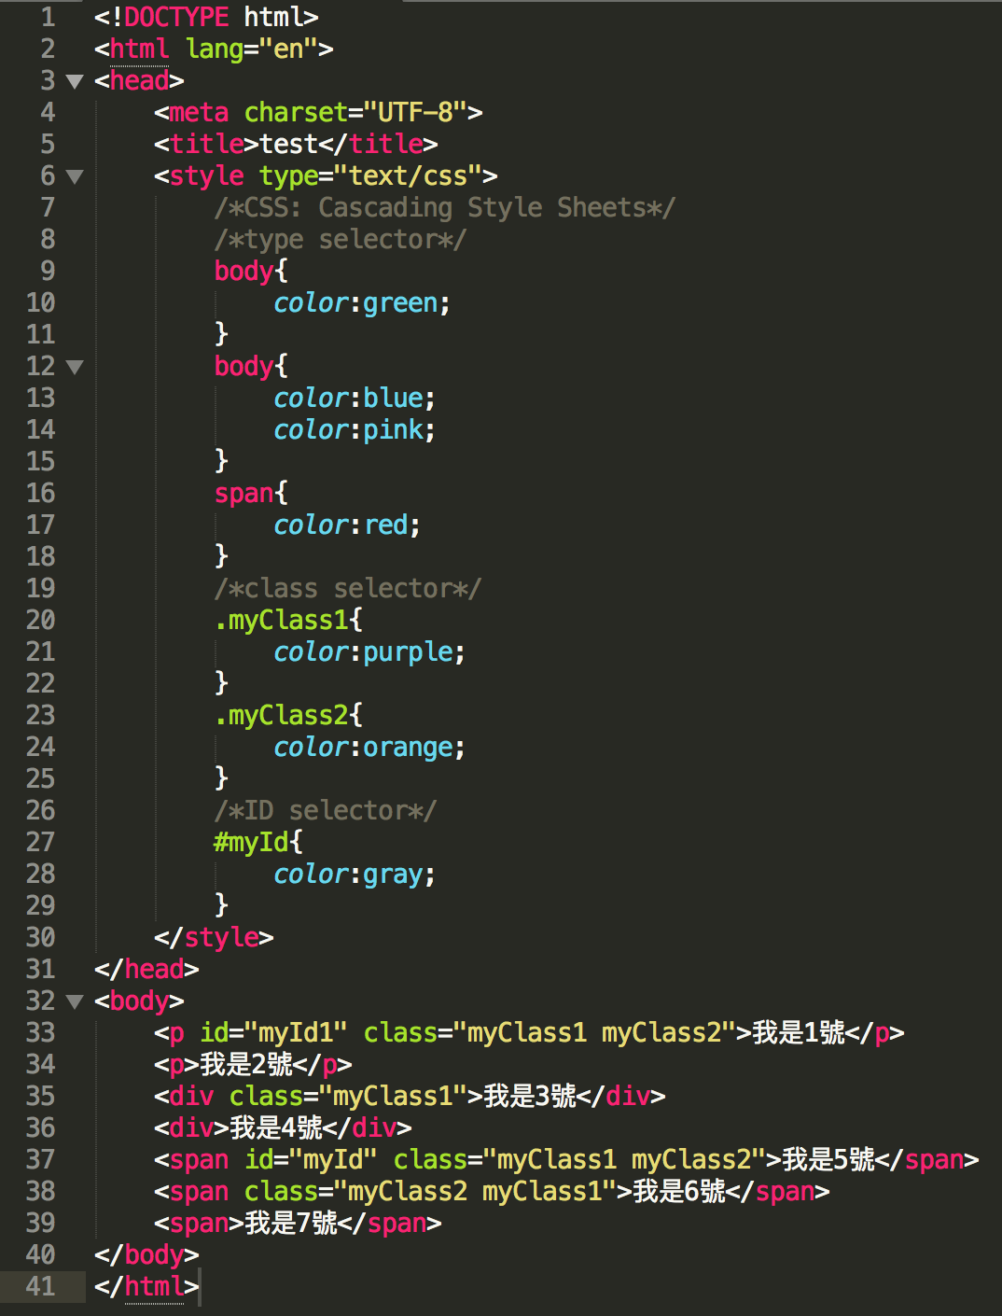Click line number 20 in the gutter
The image size is (1002, 1316).
click(x=41, y=620)
